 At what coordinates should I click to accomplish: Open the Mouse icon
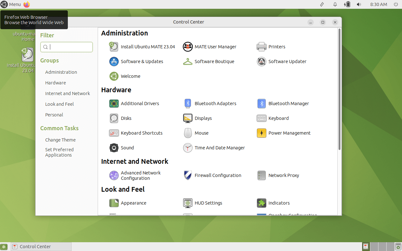click(187, 133)
